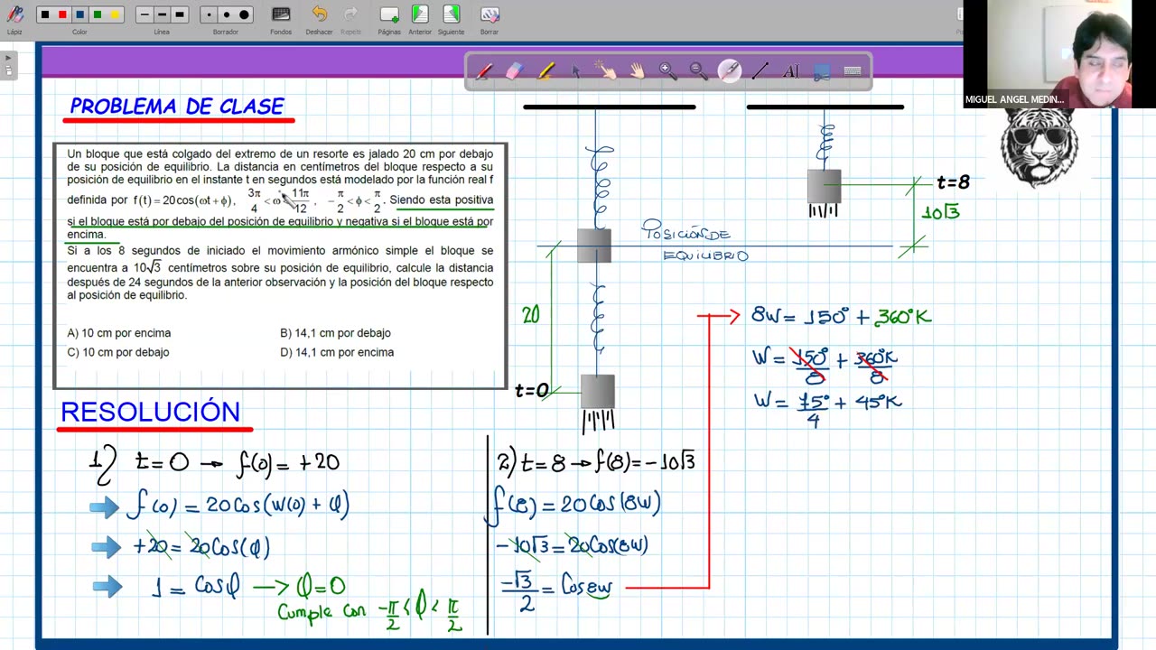Image resolution: width=1156 pixels, height=650 pixels.
Task: Select the magic pointing finger tool
Action: (x=605, y=71)
